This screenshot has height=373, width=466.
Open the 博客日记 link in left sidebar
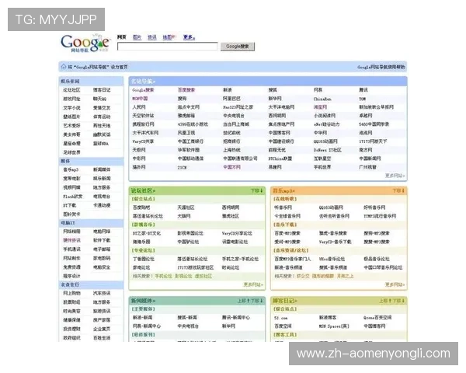coord(102,90)
